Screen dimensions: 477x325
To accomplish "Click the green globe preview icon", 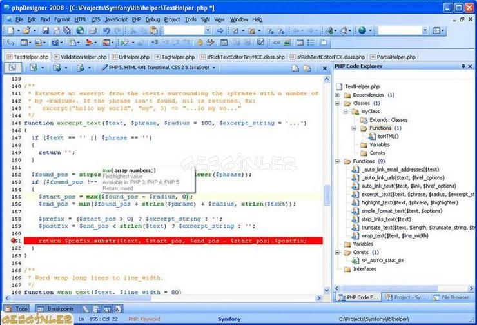I will click(80, 30).
